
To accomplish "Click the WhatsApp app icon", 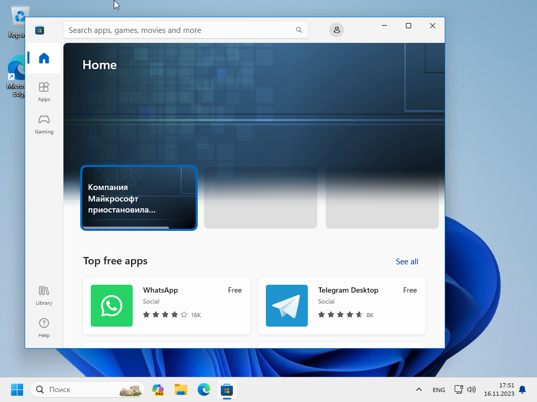I will tap(112, 306).
